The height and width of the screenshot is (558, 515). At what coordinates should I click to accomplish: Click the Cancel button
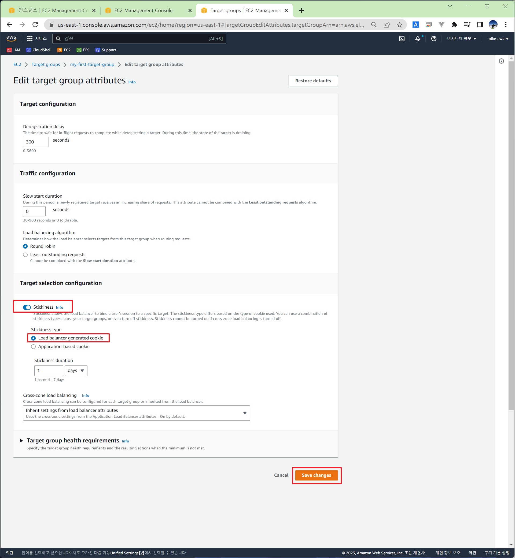click(x=281, y=475)
